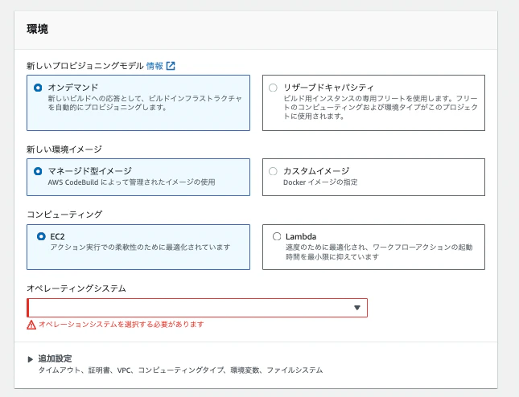
Task: Select EC2 compute radio button
Action: [41, 237]
